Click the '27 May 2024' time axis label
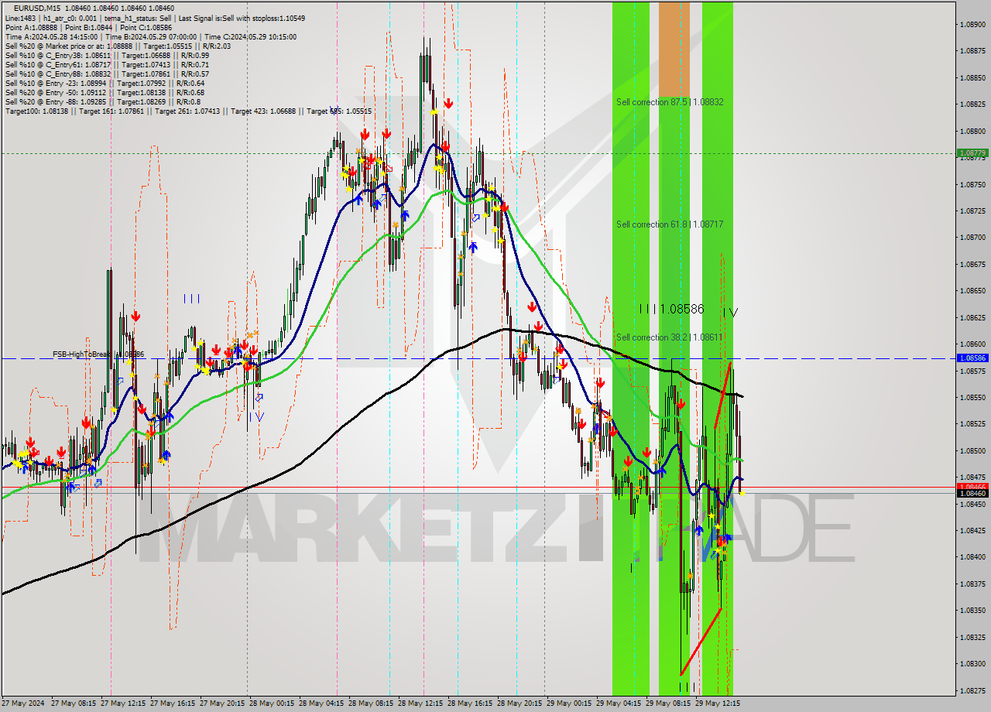This screenshot has height=712, width=991. pos(23,703)
